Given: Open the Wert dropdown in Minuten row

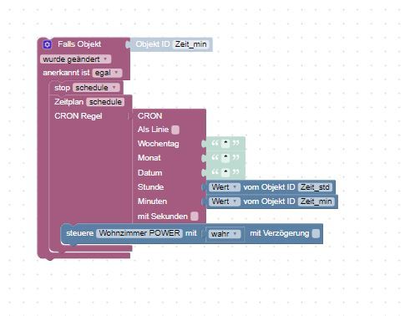Looking at the screenshot, I should point(225,201).
